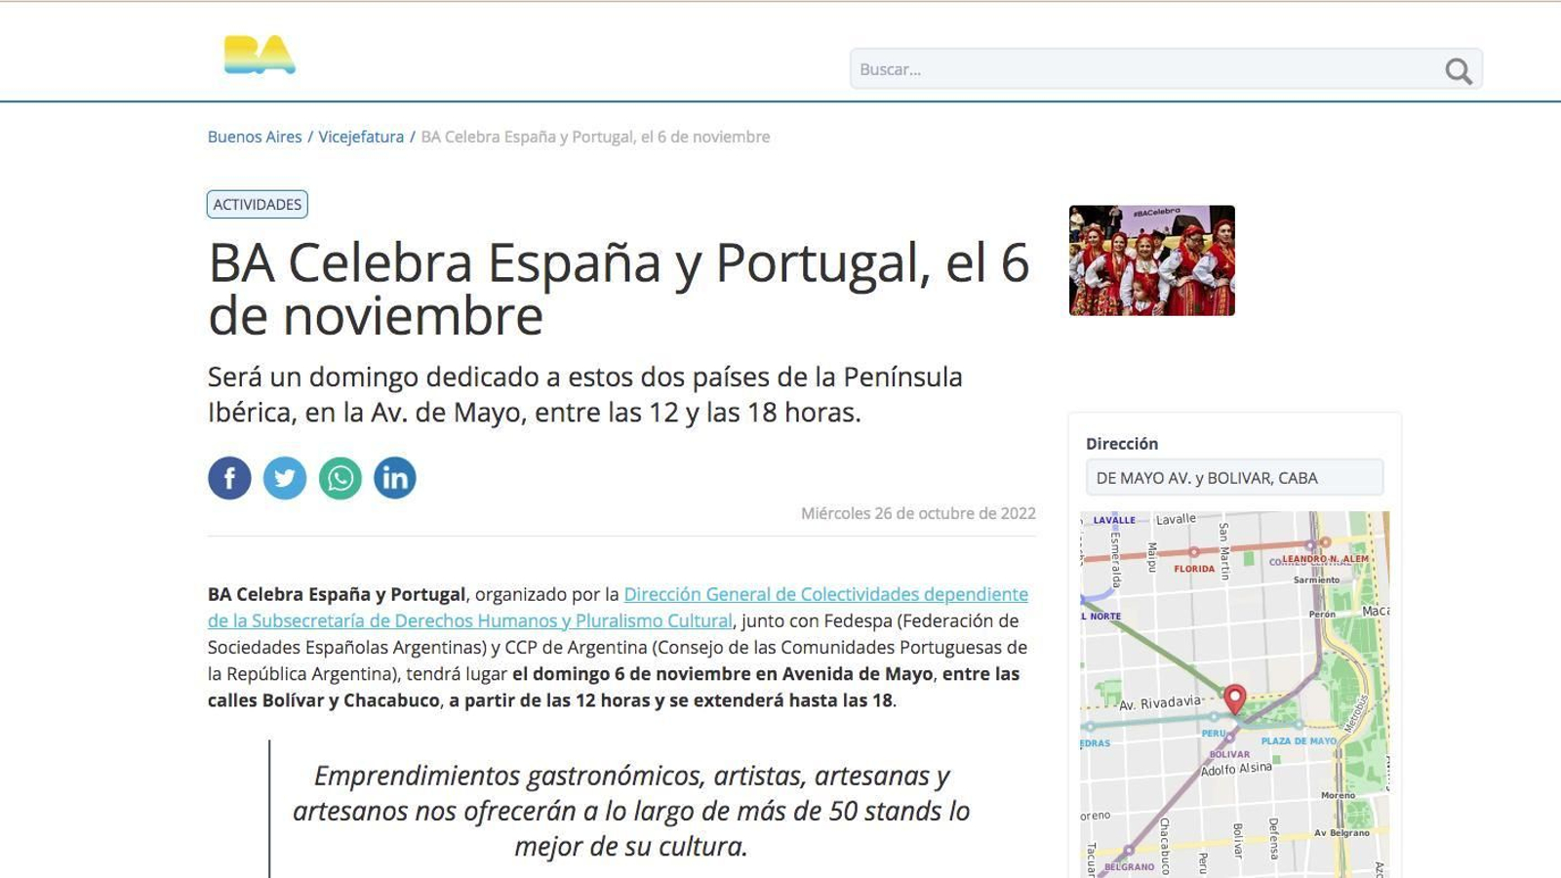Select the ACTIVIDADES category tag

(257, 204)
